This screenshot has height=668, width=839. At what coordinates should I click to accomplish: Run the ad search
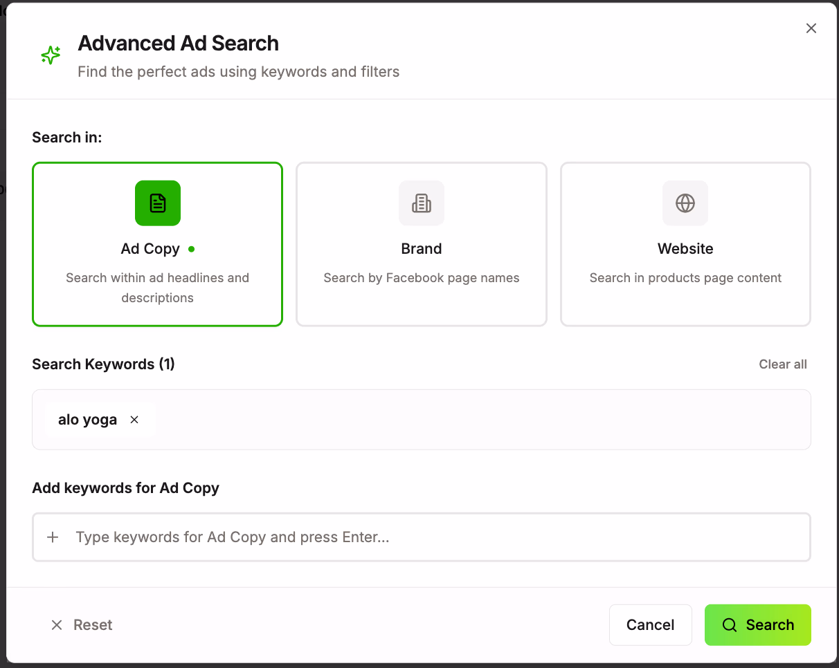(757, 624)
